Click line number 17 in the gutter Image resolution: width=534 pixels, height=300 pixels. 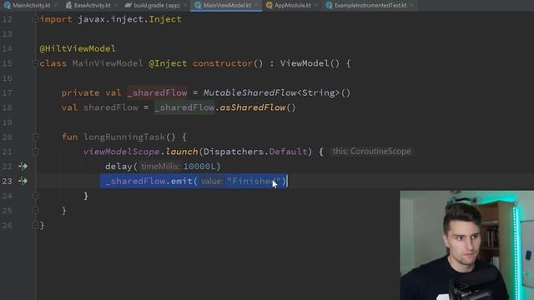8,92
